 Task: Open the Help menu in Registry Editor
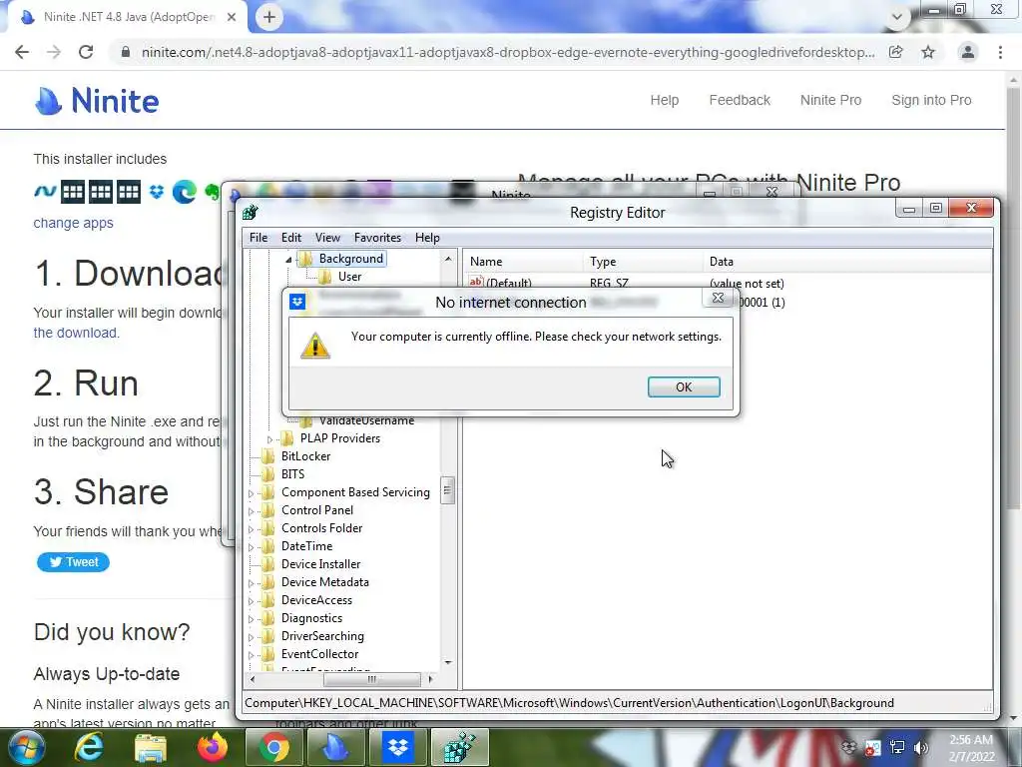click(x=427, y=238)
